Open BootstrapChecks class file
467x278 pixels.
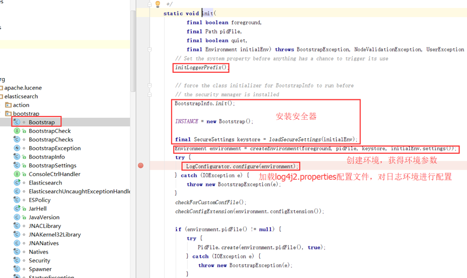51,140
